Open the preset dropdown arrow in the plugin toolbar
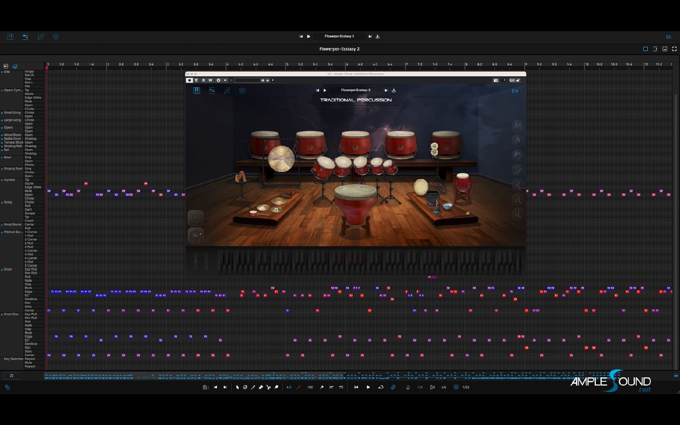Screen dimensions: 680x425 coord(273,80)
